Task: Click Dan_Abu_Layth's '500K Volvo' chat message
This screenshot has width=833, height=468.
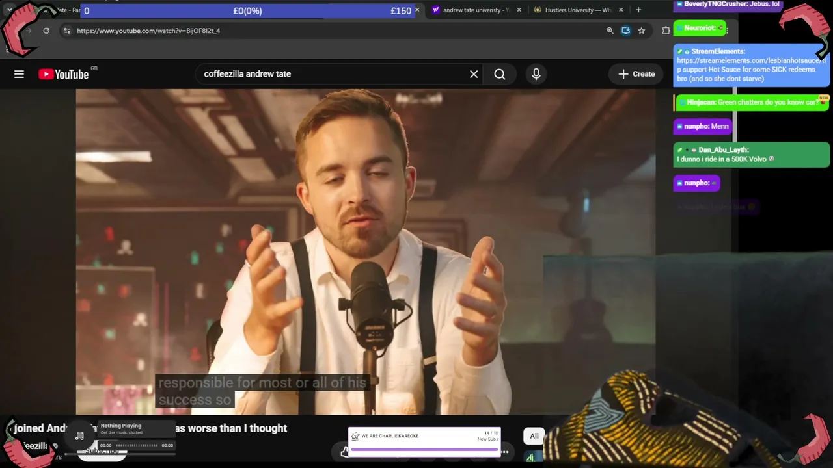Action: [752, 155]
